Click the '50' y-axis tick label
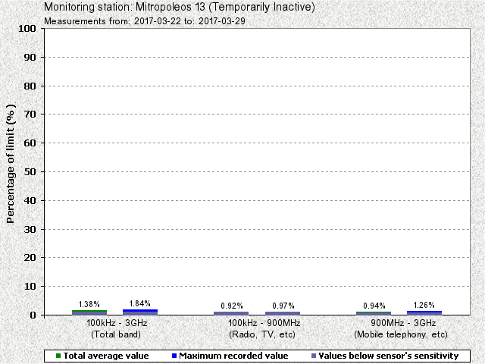This screenshot has width=485, height=364. (x=30, y=172)
